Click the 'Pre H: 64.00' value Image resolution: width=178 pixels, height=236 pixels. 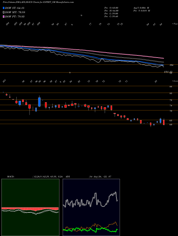pos(111,11)
